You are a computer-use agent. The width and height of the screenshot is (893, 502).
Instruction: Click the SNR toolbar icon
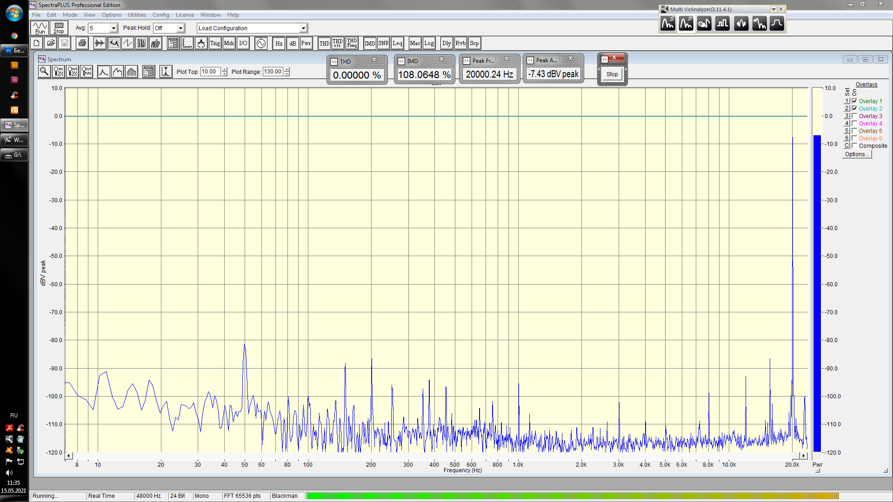383,43
